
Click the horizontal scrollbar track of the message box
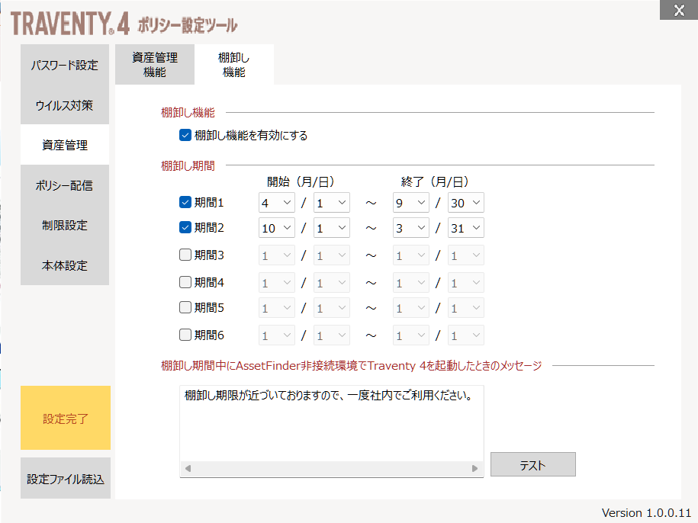(332, 468)
